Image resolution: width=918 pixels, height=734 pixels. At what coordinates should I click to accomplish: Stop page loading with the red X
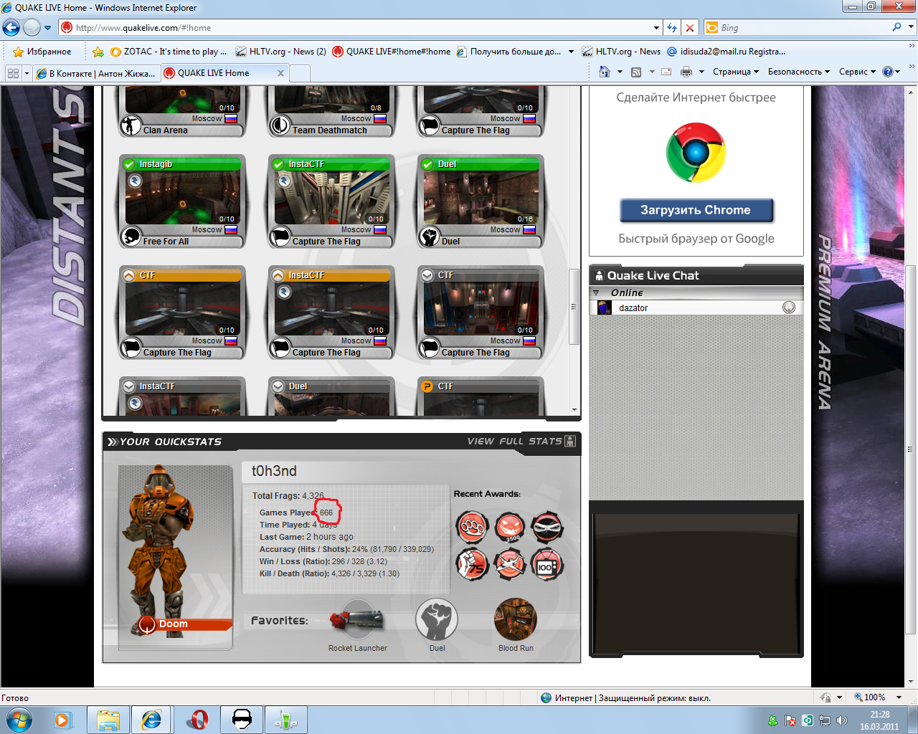click(x=689, y=27)
